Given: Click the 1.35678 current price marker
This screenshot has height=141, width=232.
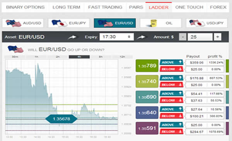Looking at the screenshot, I should [x=61, y=119].
